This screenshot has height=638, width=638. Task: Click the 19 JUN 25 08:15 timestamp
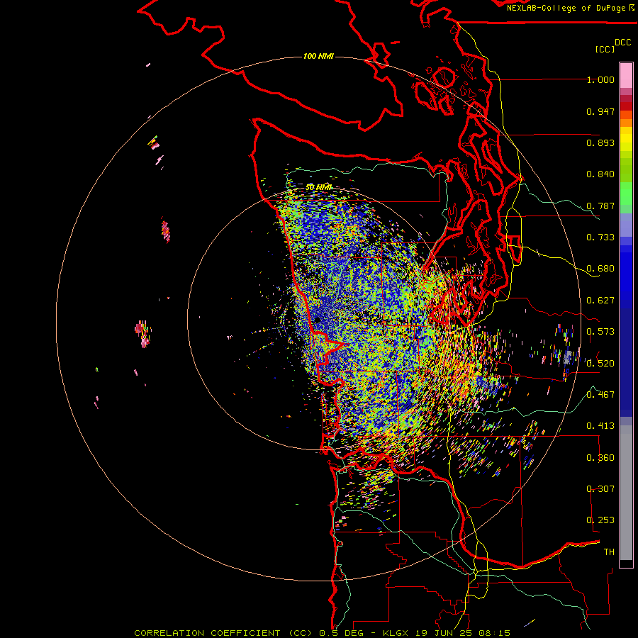[463, 633]
